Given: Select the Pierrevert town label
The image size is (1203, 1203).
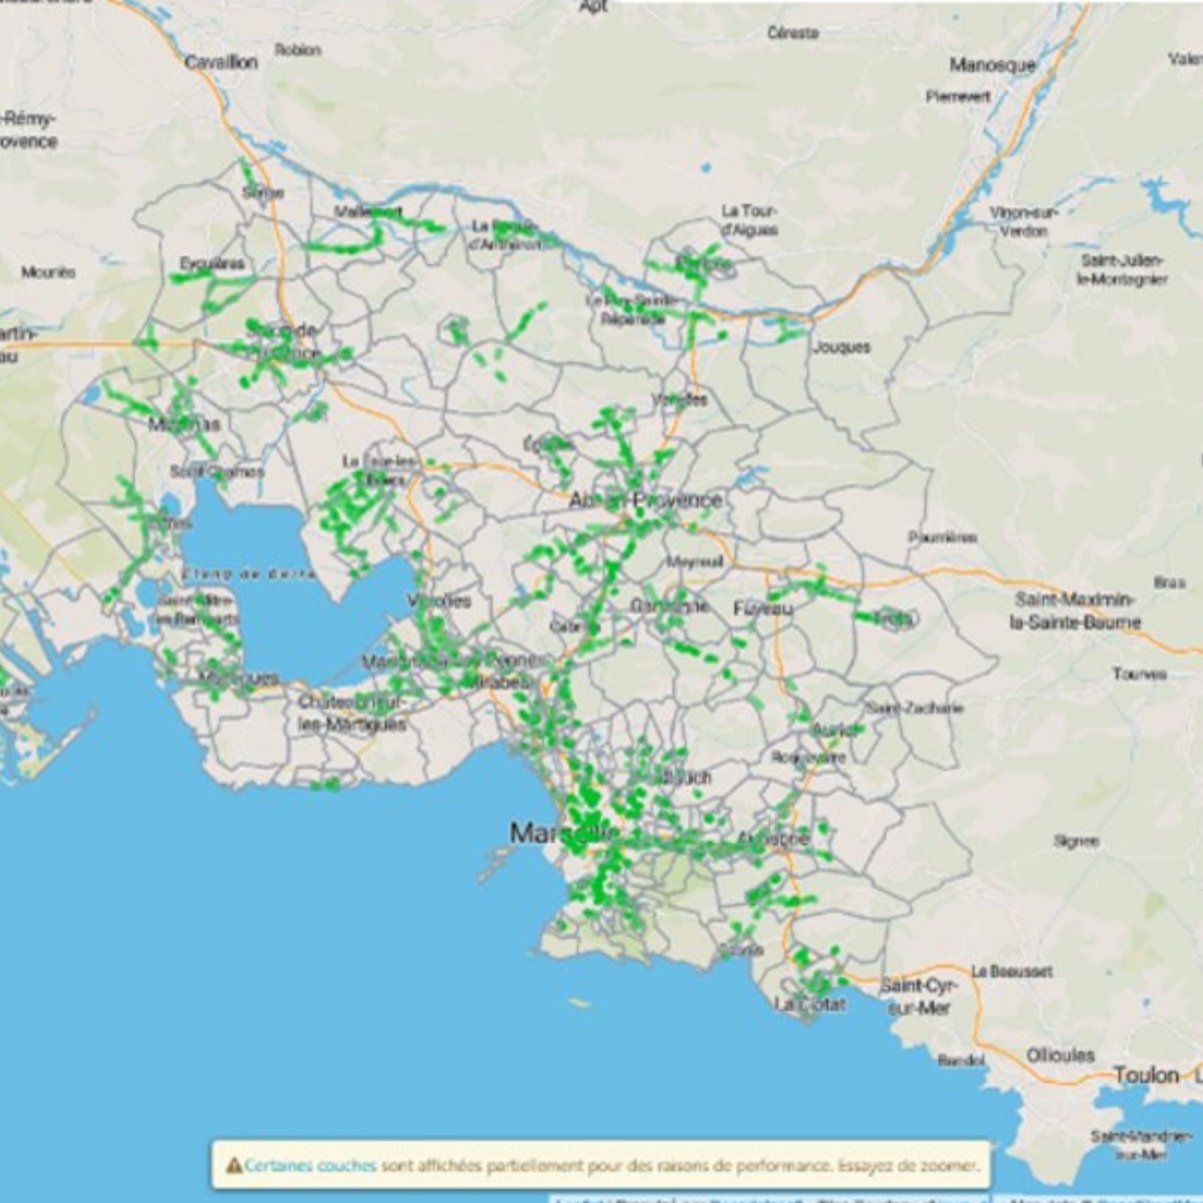Looking at the screenshot, I should 958,97.
